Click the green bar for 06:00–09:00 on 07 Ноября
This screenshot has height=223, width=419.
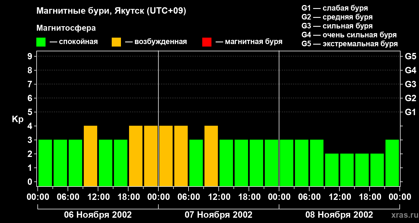(196, 163)
